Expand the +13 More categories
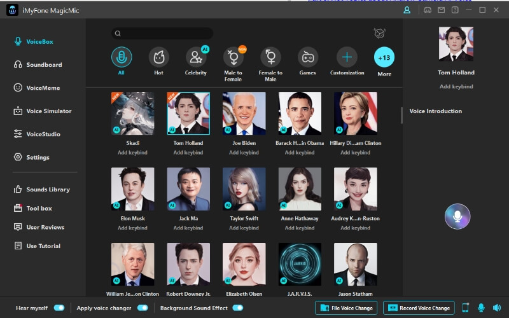This screenshot has height=318, width=509. click(x=384, y=57)
